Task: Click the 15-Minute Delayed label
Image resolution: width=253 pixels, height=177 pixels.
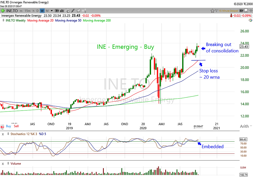Action: coord(228,11)
